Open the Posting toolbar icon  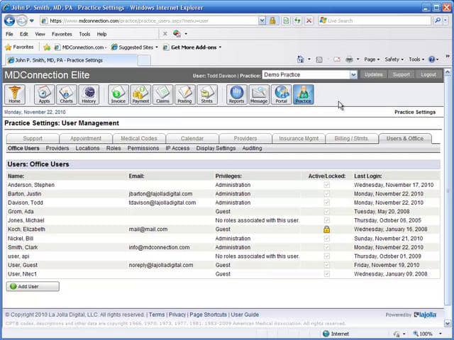click(x=184, y=94)
